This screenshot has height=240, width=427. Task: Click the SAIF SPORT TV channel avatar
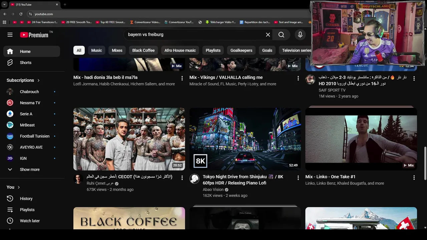310,79
